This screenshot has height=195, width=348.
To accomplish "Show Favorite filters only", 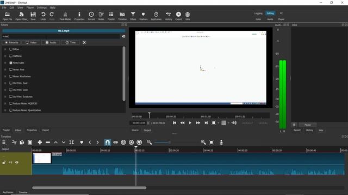I will [11, 42].
